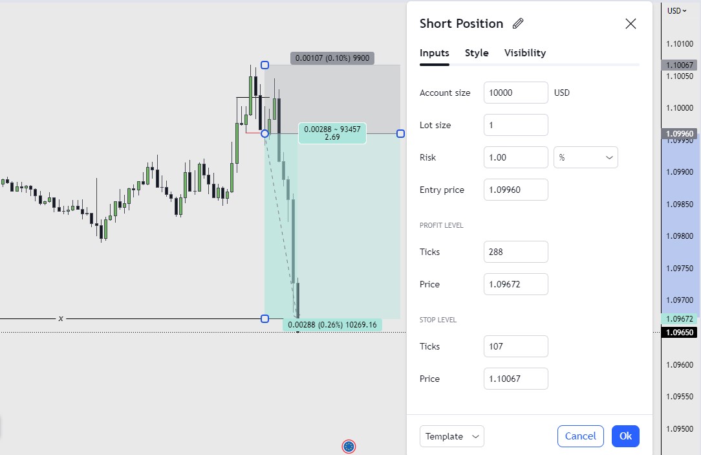Image resolution: width=701 pixels, height=455 pixels.
Task: Click the x marker on horizontal line
Action: pyautogui.click(x=61, y=318)
